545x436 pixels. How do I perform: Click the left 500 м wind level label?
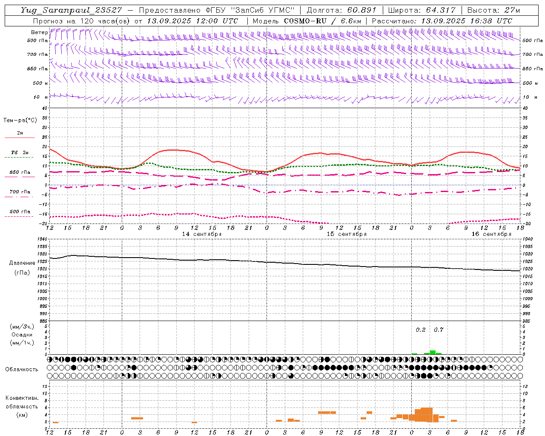(40, 83)
